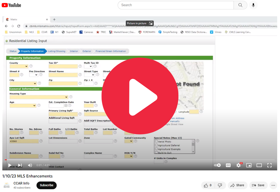Open the Interior tab
280x192 pixels.
coord(74,51)
